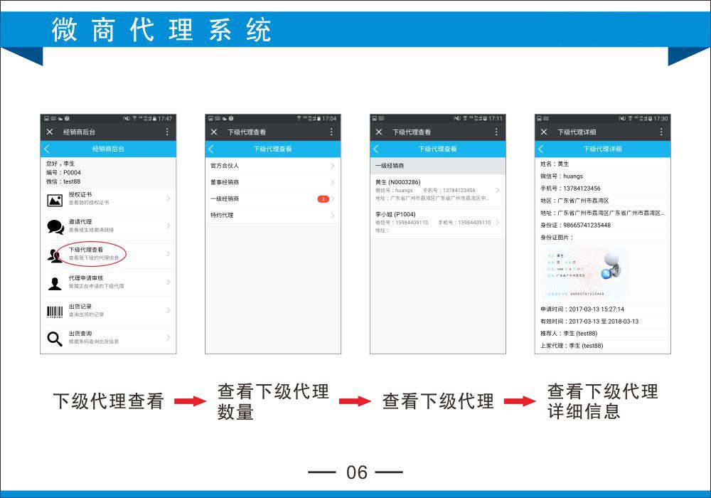Tap the 出货记录 barcode icon
This screenshot has height=498, width=711.
coord(55,311)
